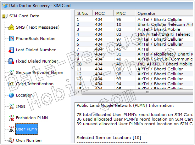The image size is (195, 145).
Task: Open SMS (Text Messages) tree item
Action: pos(38,27)
